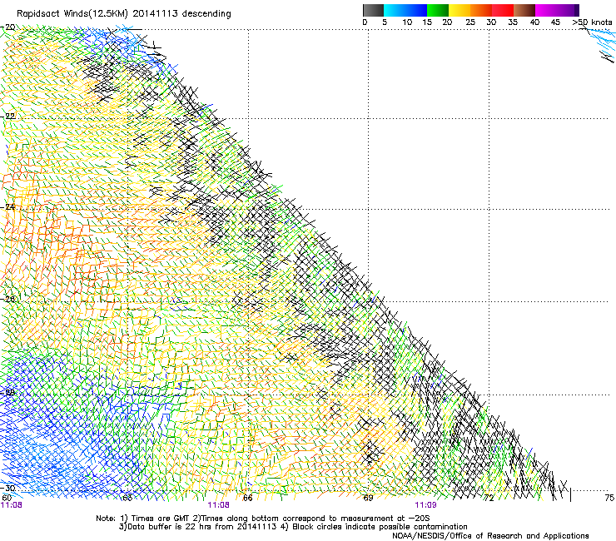The width and height of the screenshot is (616, 541).
Task: Click the longitude label '75'
Action: point(609,498)
